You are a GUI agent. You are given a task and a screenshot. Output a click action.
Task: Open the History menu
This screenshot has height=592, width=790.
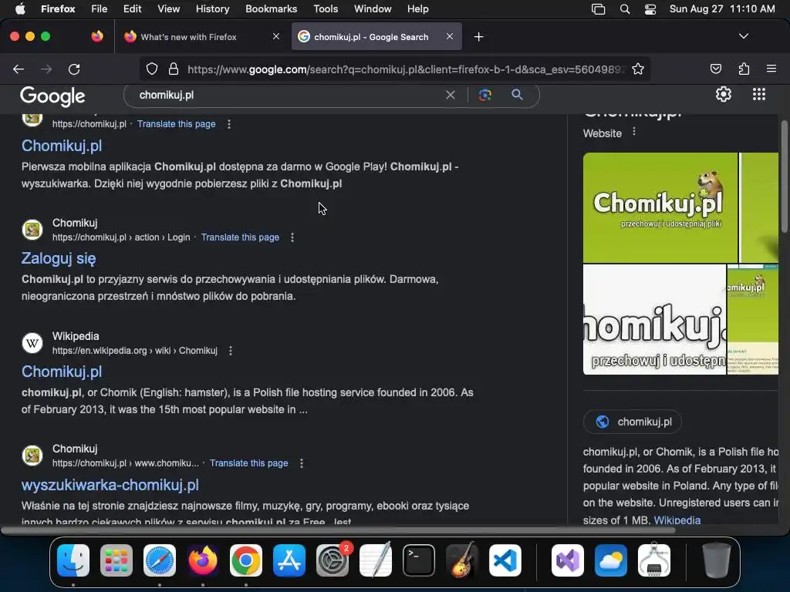point(212,9)
